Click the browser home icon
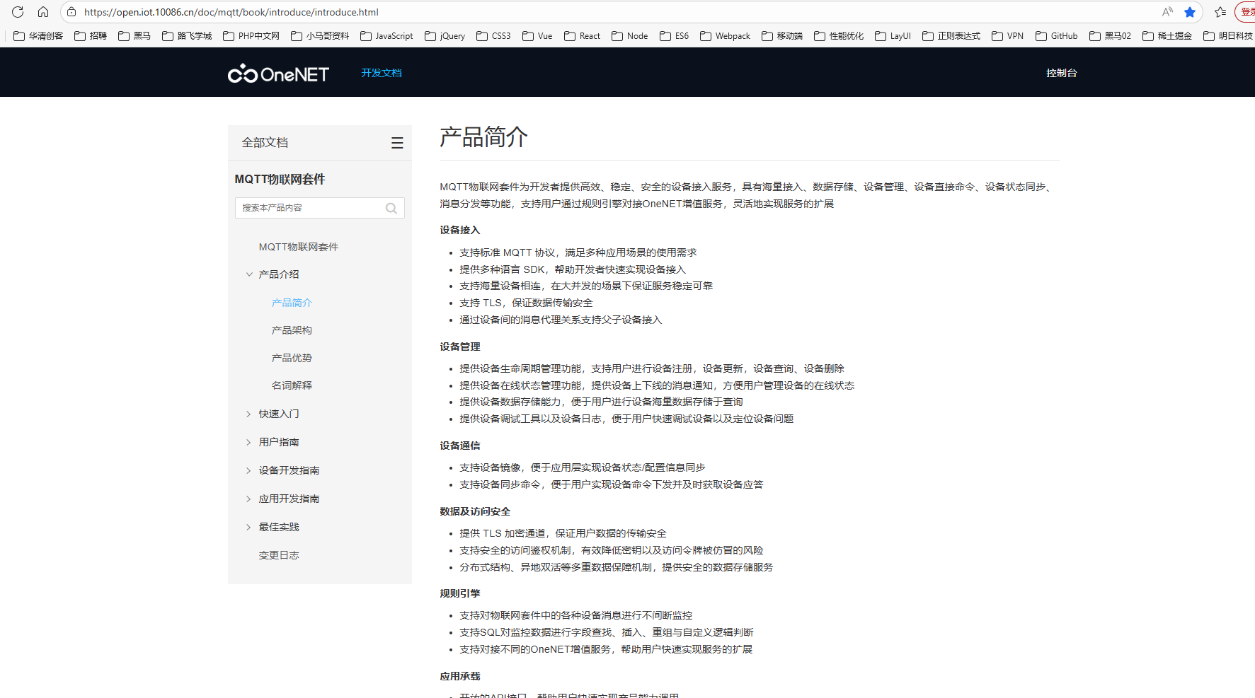 pos(43,12)
